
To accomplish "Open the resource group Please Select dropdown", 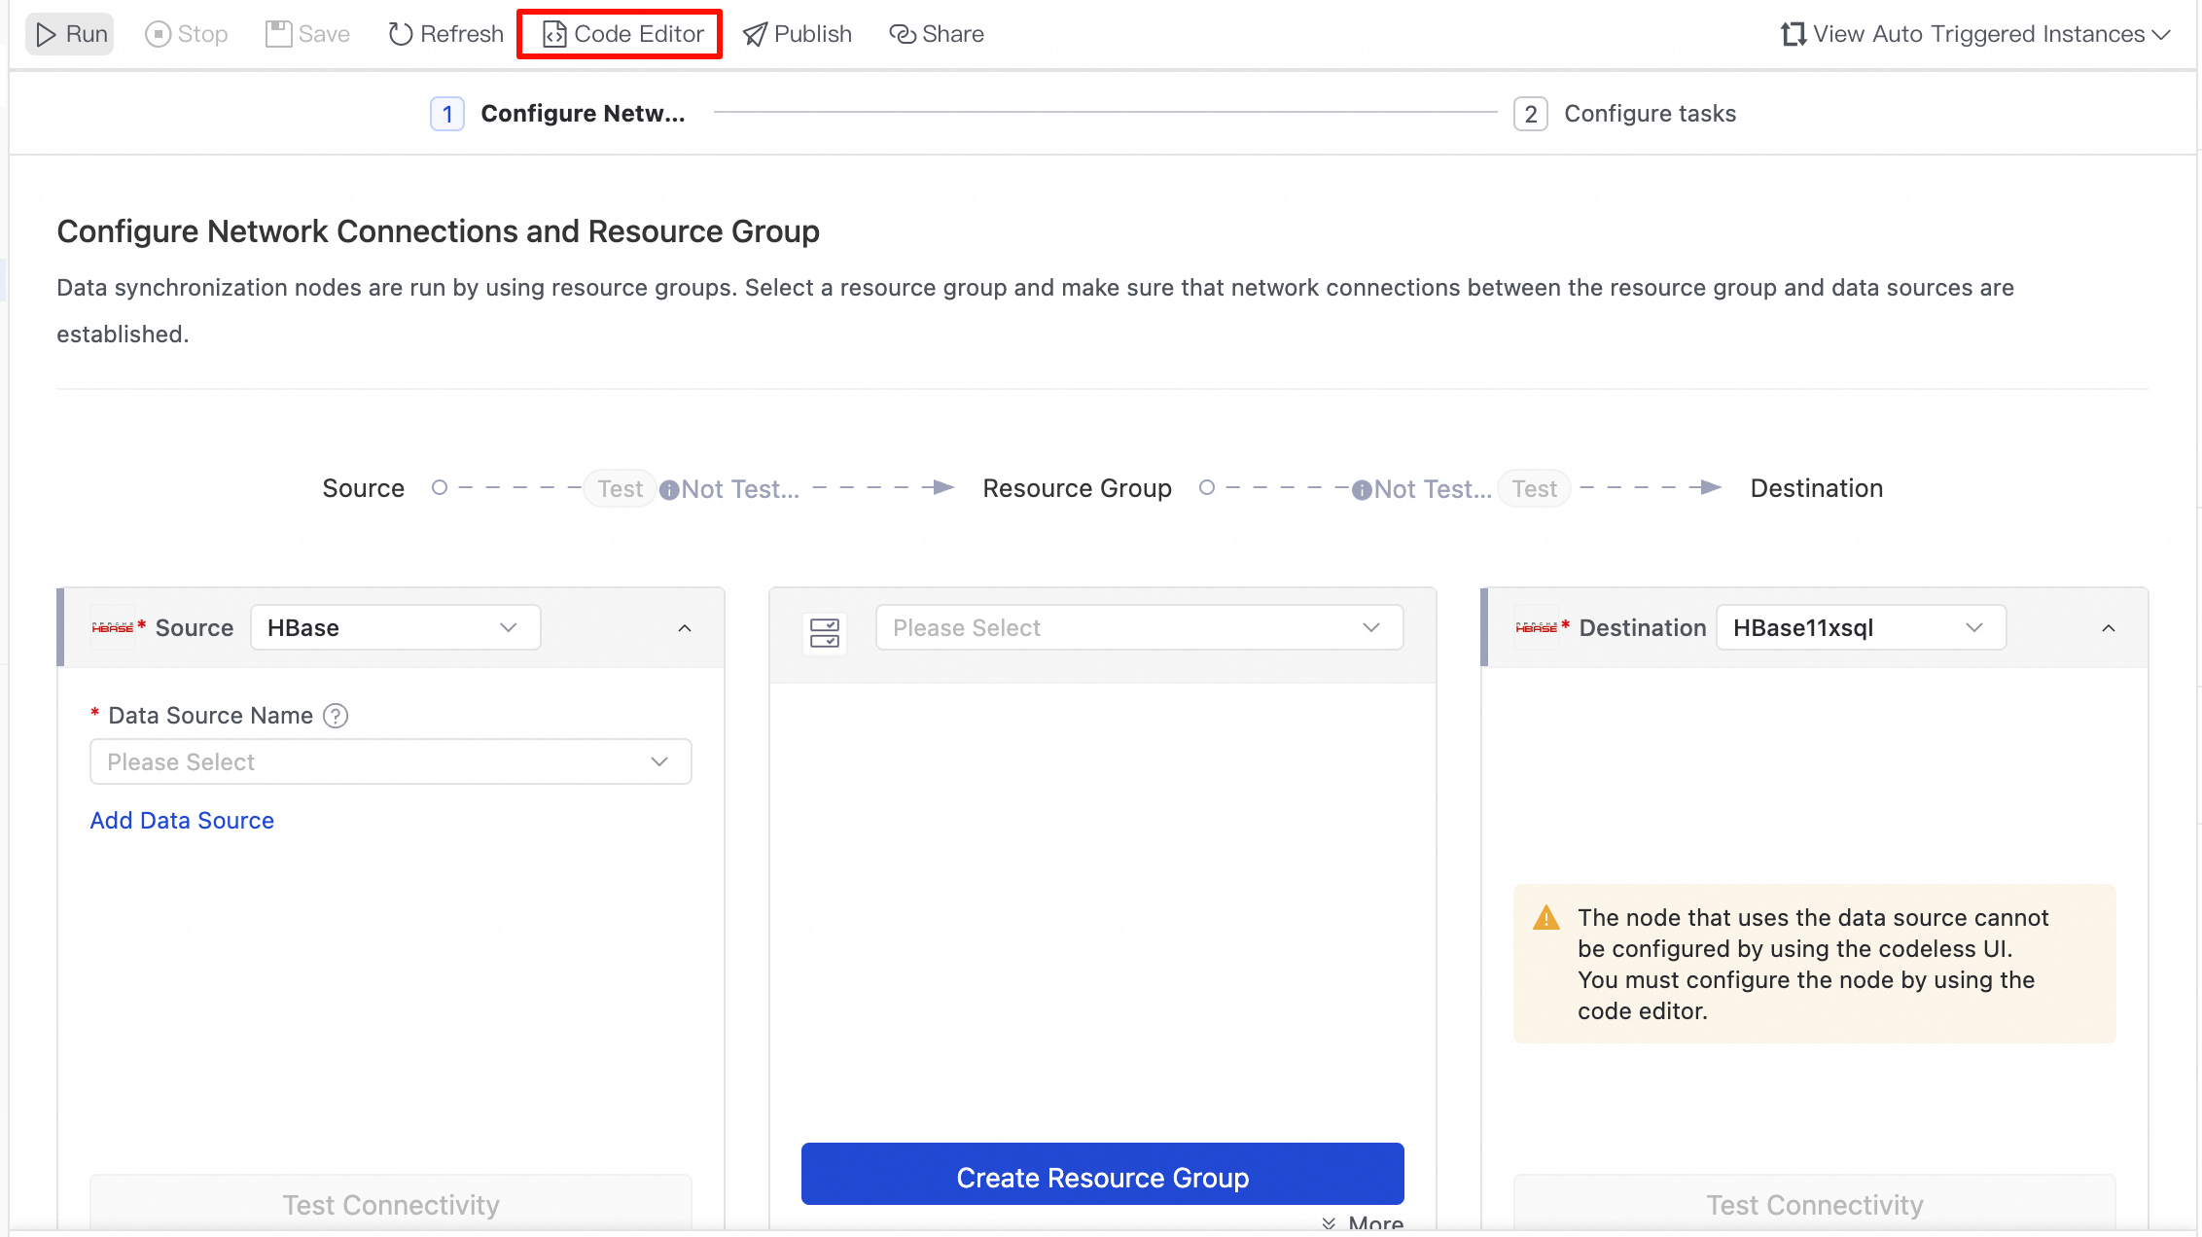I will (1138, 628).
